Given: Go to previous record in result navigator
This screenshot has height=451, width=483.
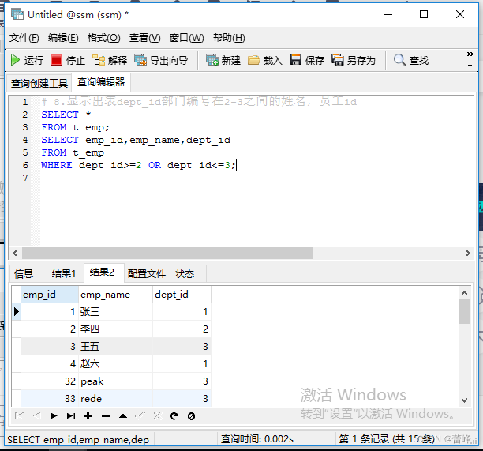Looking at the screenshot, I should click(x=36, y=416).
